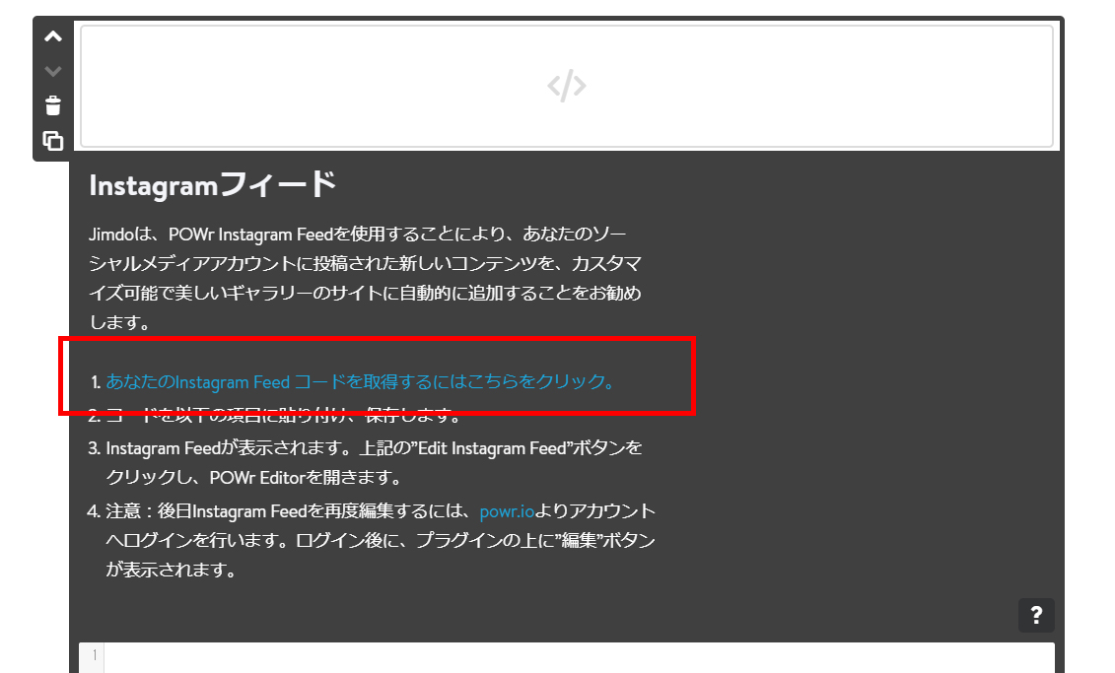Move the element down with the chevron icon
The image size is (1115, 673).
click(51, 70)
